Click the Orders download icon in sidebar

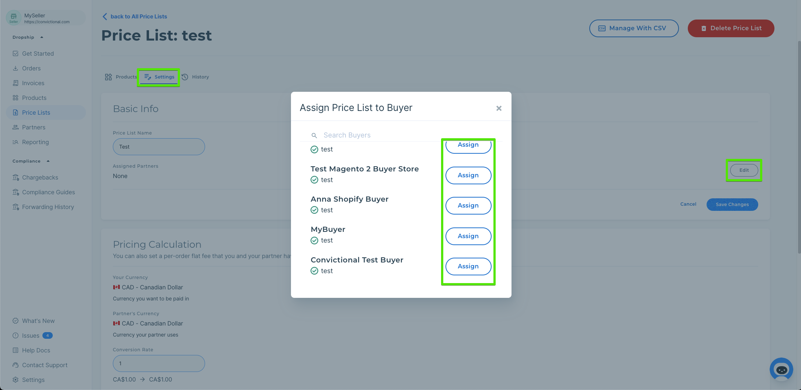[x=15, y=68]
